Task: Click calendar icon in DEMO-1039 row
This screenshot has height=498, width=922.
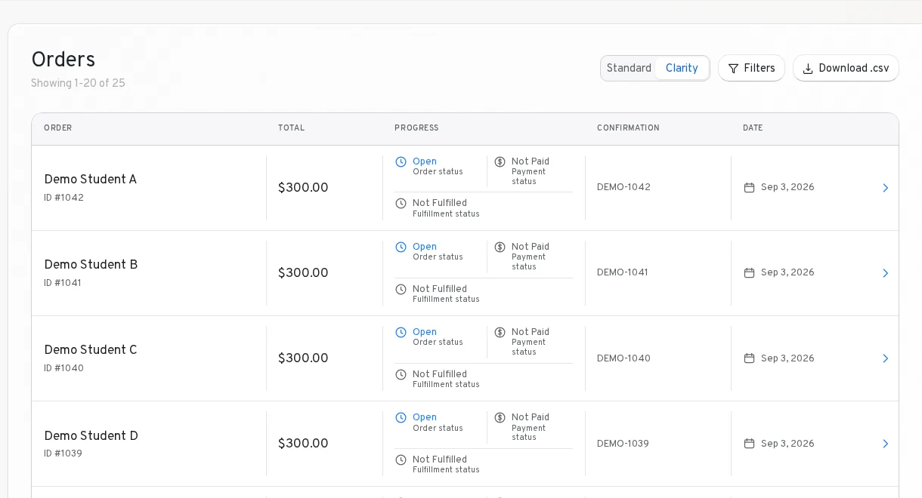Action: [x=749, y=444]
